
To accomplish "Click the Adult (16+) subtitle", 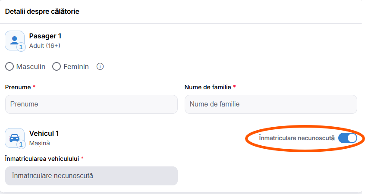I will (x=45, y=46).
